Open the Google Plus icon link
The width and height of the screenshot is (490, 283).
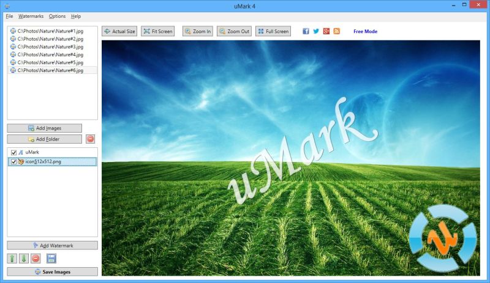326,31
